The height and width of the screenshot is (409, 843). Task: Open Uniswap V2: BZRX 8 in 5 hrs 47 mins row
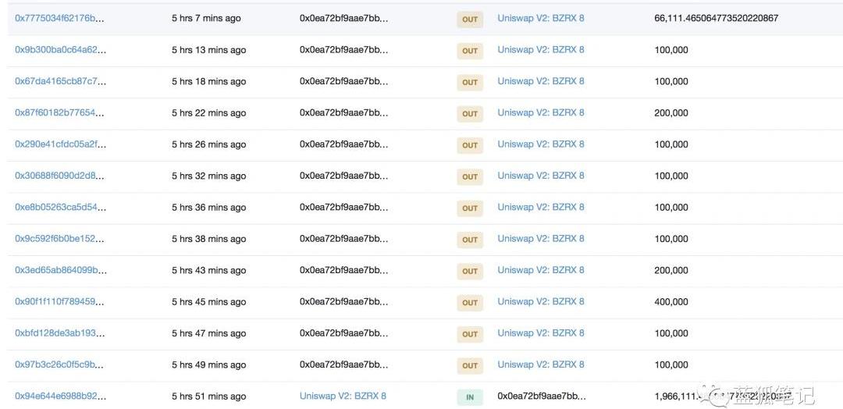click(541, 333)
